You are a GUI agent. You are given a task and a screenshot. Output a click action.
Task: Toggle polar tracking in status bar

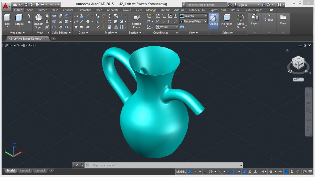tap(211, 172)
